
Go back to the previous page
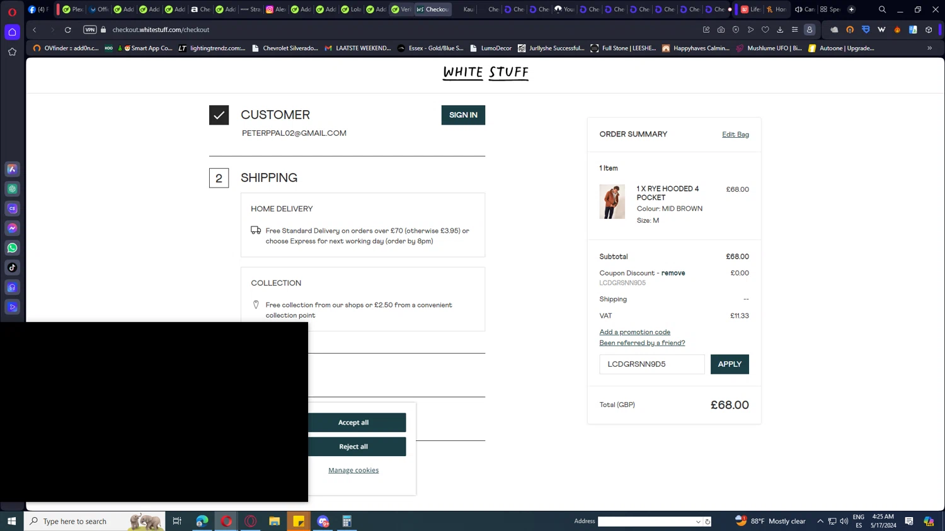(35, 30)
